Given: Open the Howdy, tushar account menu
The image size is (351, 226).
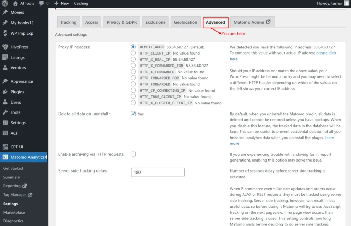Looking at the screenshot, I should click(329, 3).
